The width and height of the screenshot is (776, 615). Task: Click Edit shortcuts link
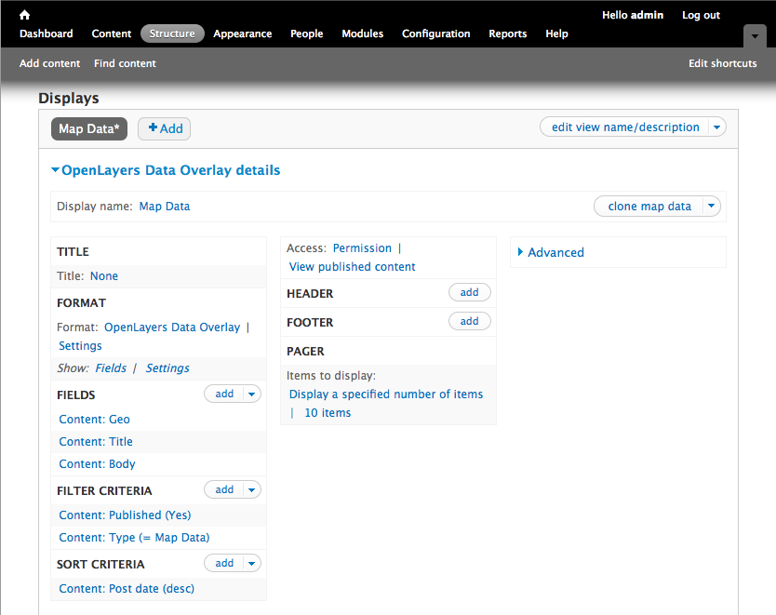click(x=722, y=63)
